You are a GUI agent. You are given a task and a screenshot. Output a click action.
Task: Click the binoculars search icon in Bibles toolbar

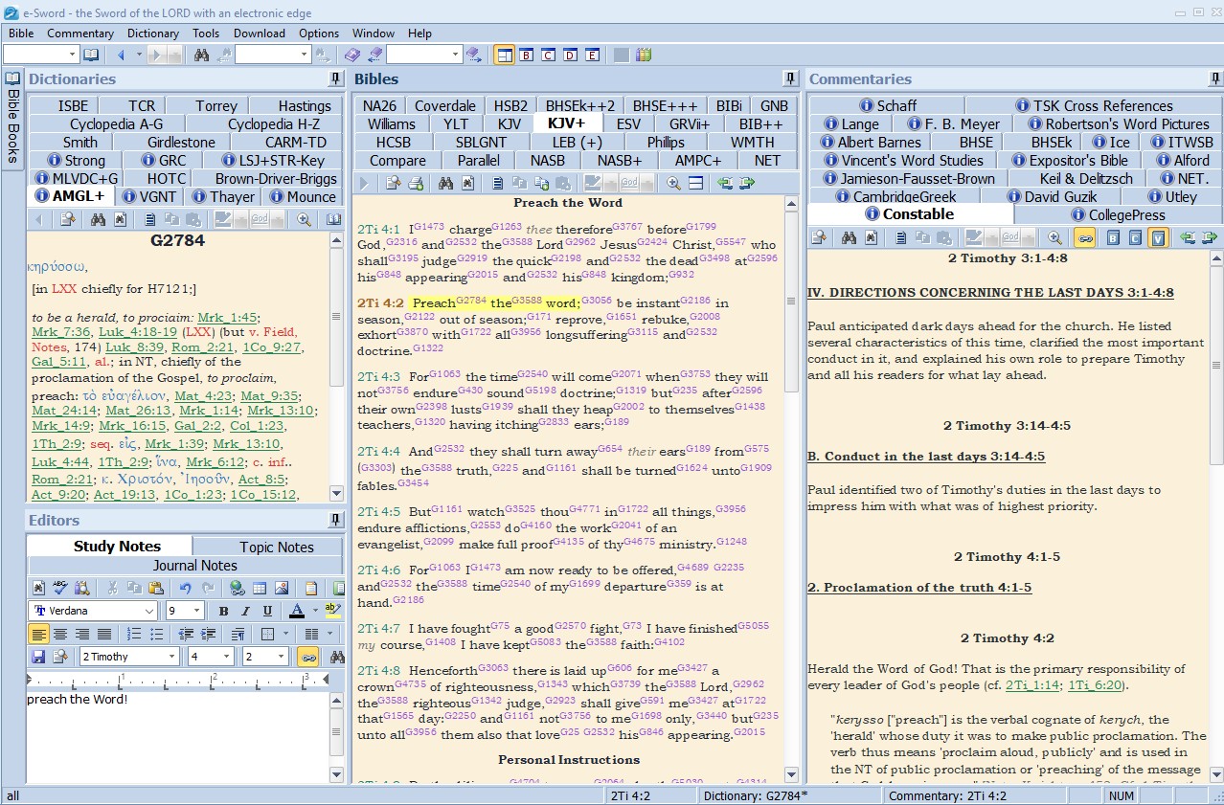[x=445, y=184]
